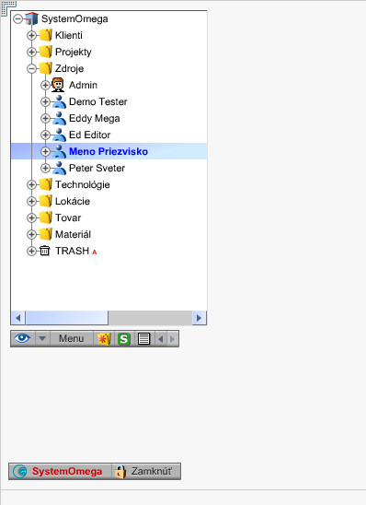
Task: Toggle the eye visibility button in toolbar
Action: coord(22,338)
